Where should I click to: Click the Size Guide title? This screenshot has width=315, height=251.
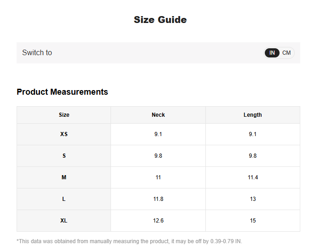(x=160, y=20)
